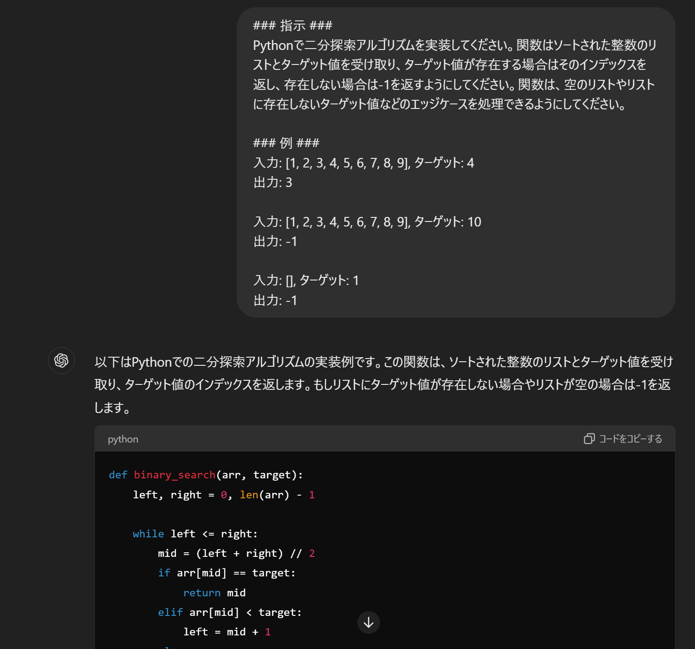Click the def binary_search code line

pos(206,475)
